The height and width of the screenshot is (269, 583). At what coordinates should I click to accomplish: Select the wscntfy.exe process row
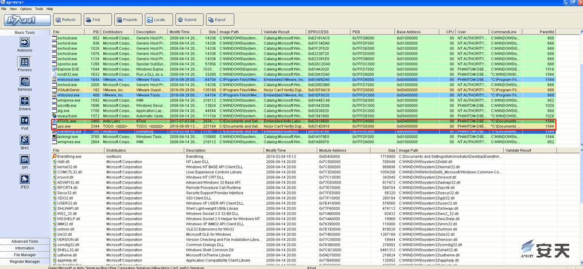304,106
